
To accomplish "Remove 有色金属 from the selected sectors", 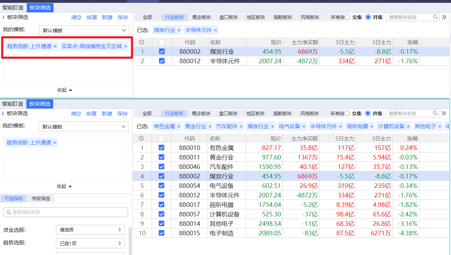I will pyautogui.click(x=178, y=126).
